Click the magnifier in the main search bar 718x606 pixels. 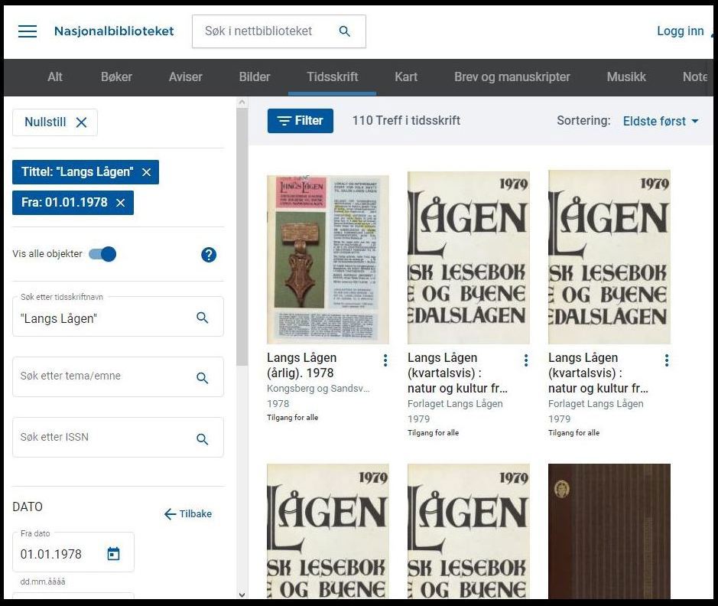(x=344, y=31)
